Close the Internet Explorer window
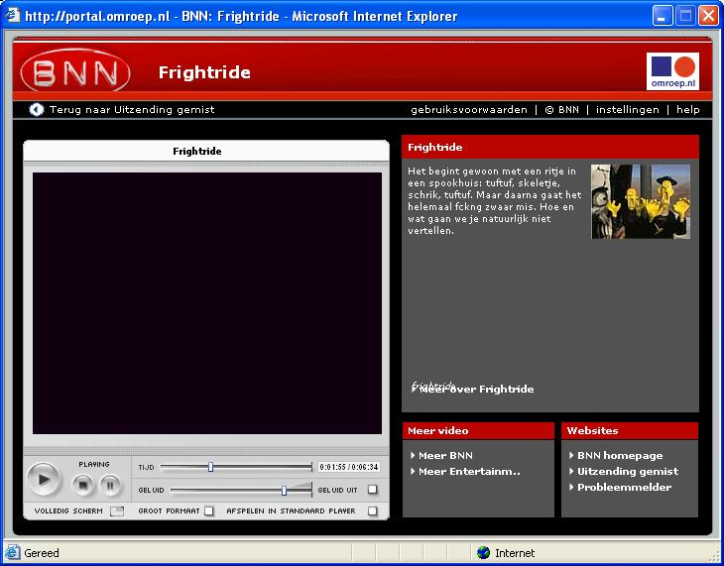Screen dimensions: 724x566 [708, 16]
